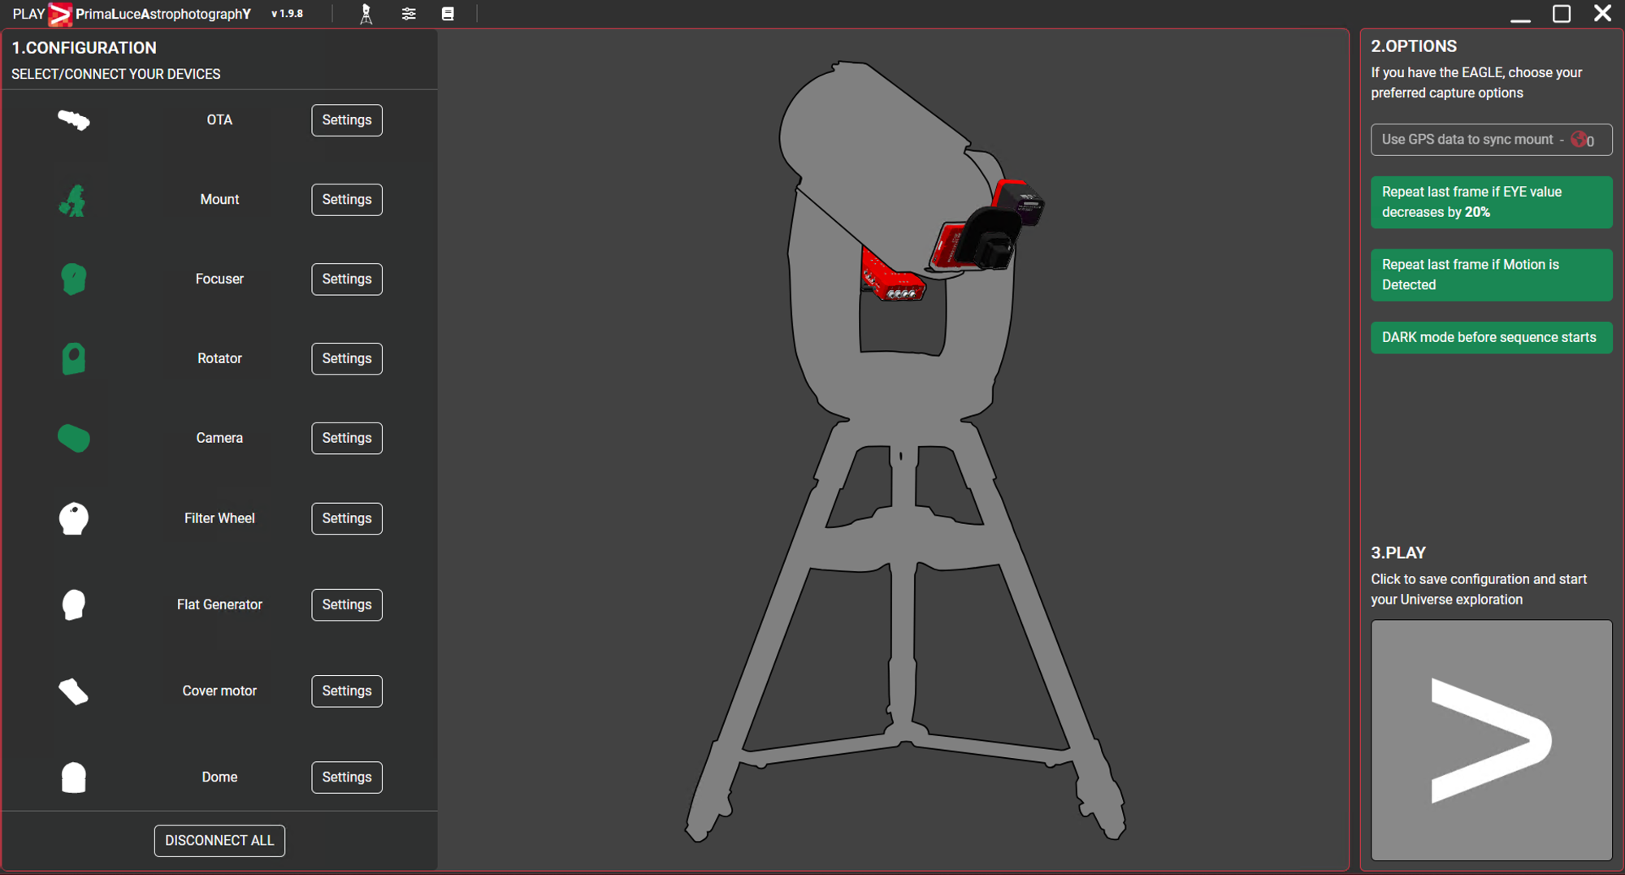Image resolution: width=1625 pixels, height=875 pixels.
Task: Click the OTA telescope tube icon
Action: tap(73, 120)
